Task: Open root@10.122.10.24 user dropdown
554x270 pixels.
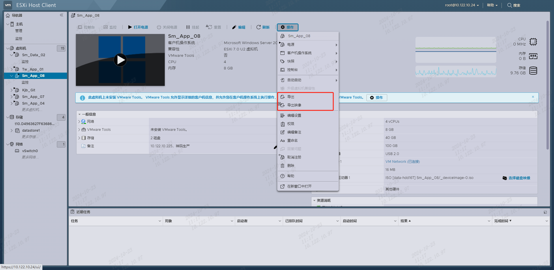Action: tap(462, 5)
